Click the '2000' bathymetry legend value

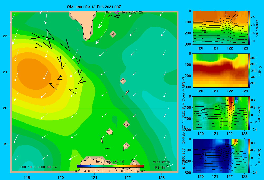tap(41, 167)
